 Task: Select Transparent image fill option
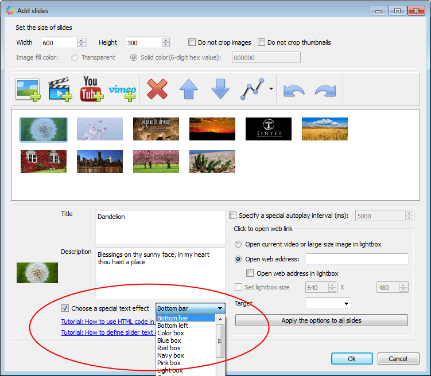(75, 57)
